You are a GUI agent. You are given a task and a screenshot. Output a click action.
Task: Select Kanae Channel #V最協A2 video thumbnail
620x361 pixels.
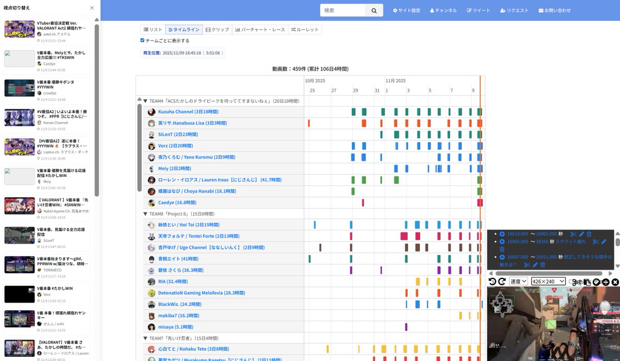pos(20,117)
